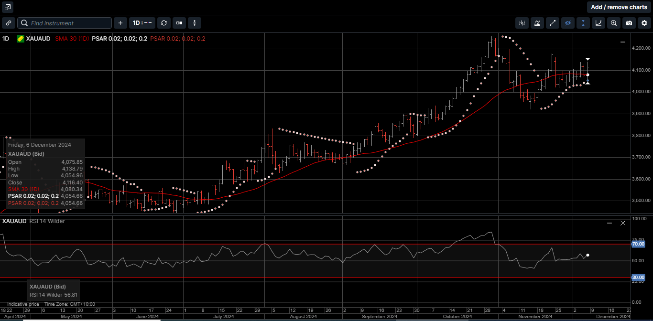The image size is (653, 321).
Task: Toggle visibility of drawings with the eye icon
Action: click(568, 23)
